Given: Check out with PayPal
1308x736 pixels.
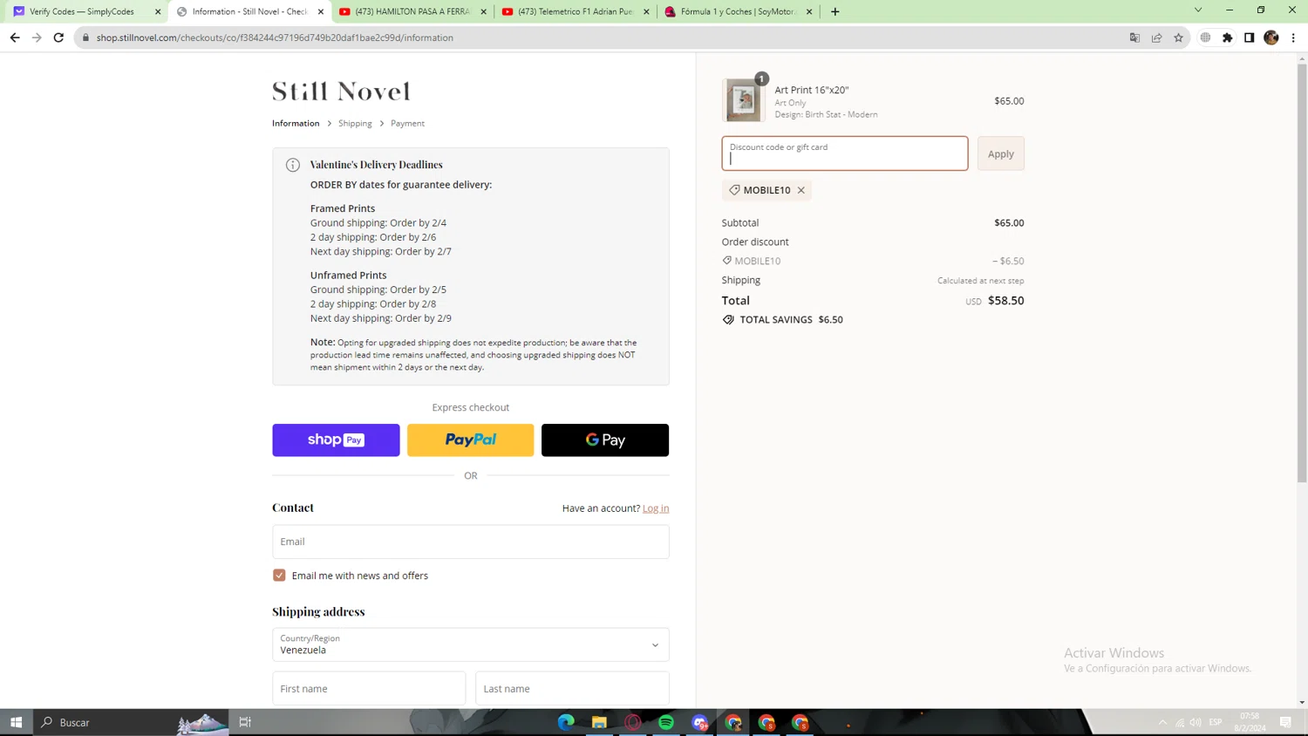Looking at the screenshot, I should [471, 440].
